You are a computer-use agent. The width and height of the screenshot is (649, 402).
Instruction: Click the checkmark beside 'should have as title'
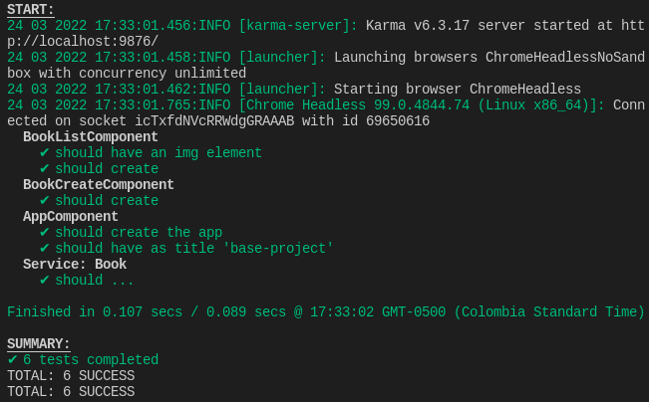click(x=44, y=249)
